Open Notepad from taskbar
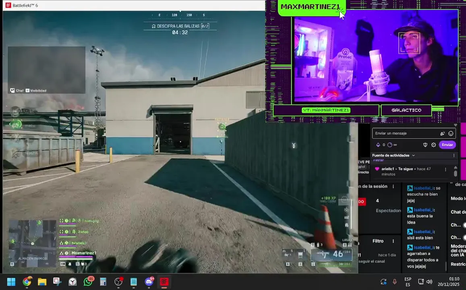Screen dimensions: 466x290 [134, 282]
